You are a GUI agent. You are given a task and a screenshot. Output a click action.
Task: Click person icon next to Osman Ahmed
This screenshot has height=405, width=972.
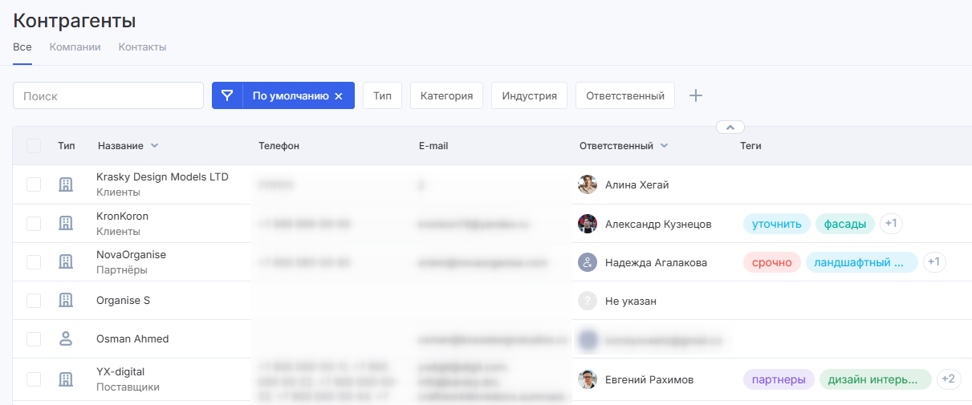tap(66, 338)
